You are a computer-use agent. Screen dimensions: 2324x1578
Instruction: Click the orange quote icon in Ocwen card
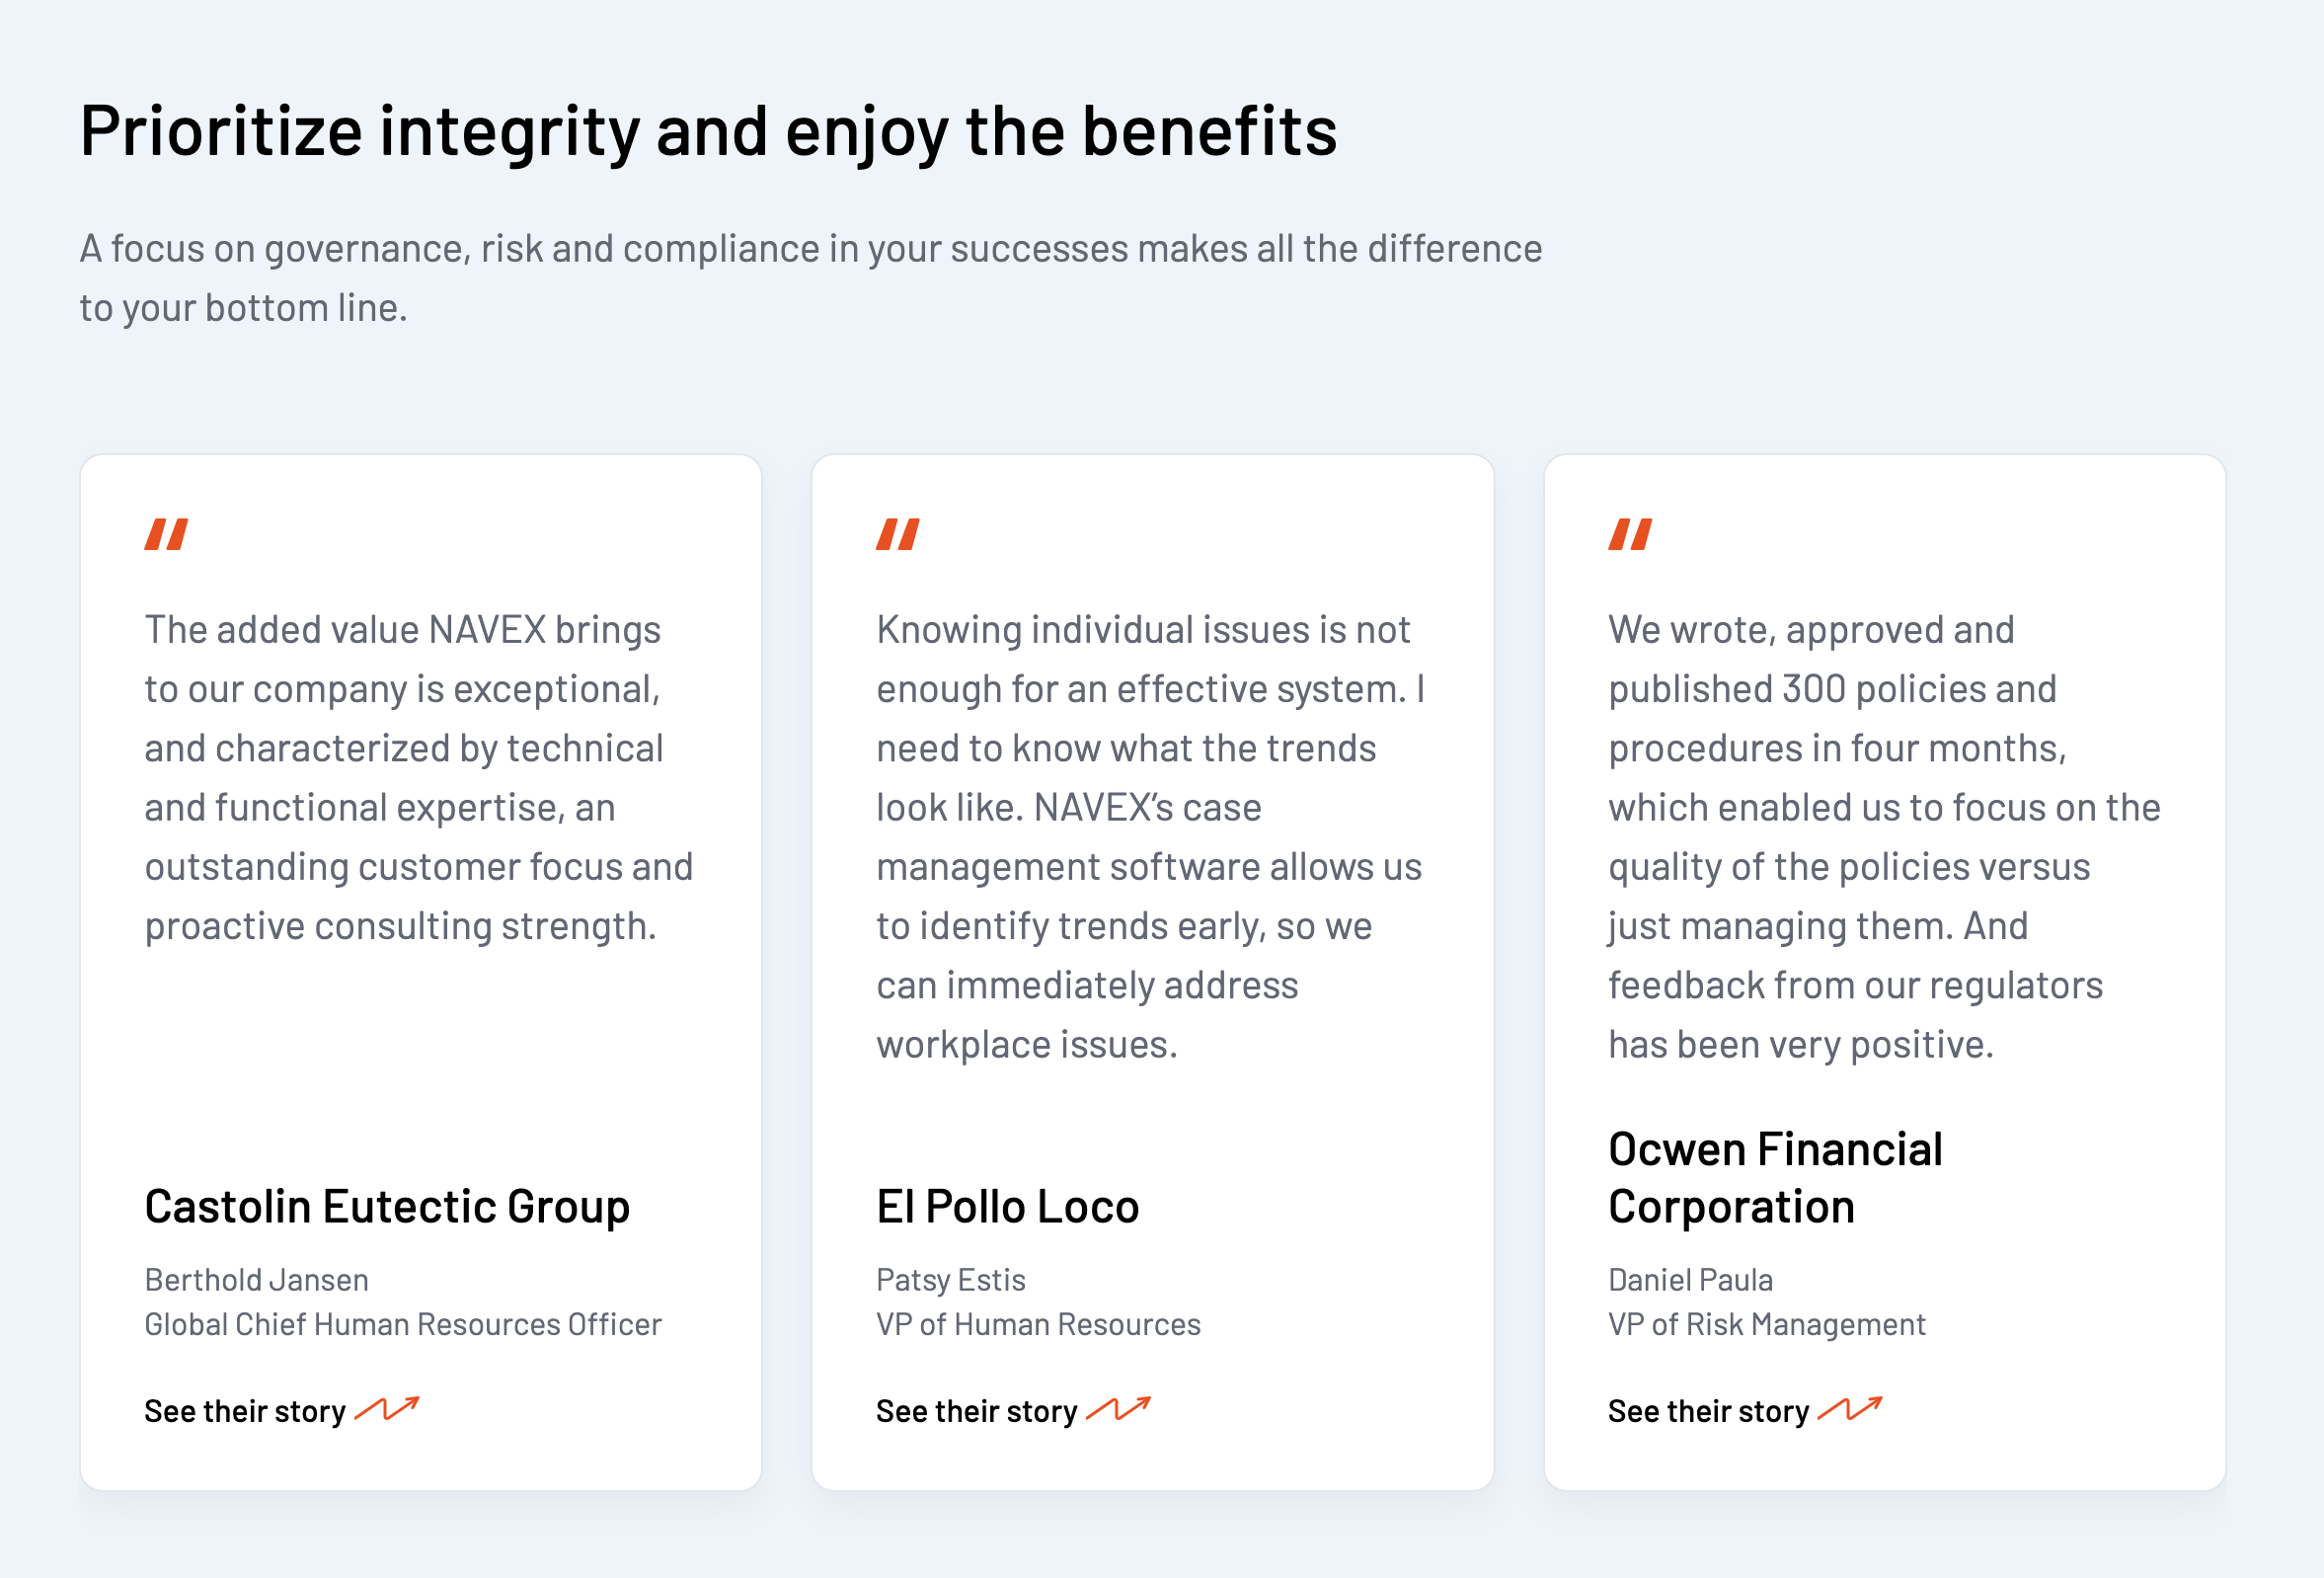click(x=1629, y=535)
